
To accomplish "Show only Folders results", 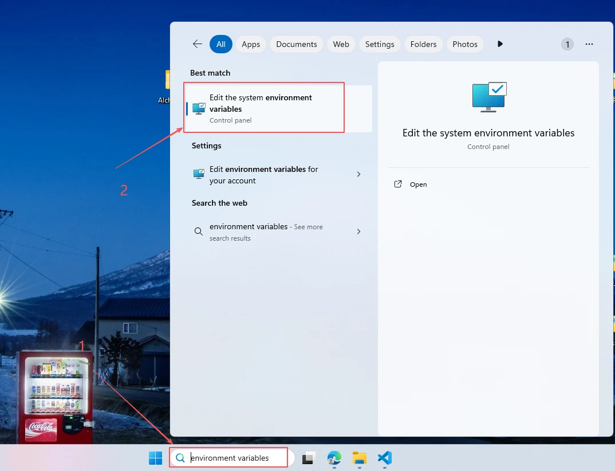I will pyautogui.click(x=423, y=44).
